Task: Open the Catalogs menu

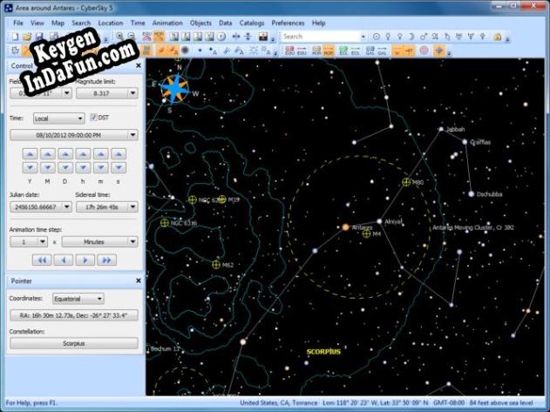Action: point(252,24)
